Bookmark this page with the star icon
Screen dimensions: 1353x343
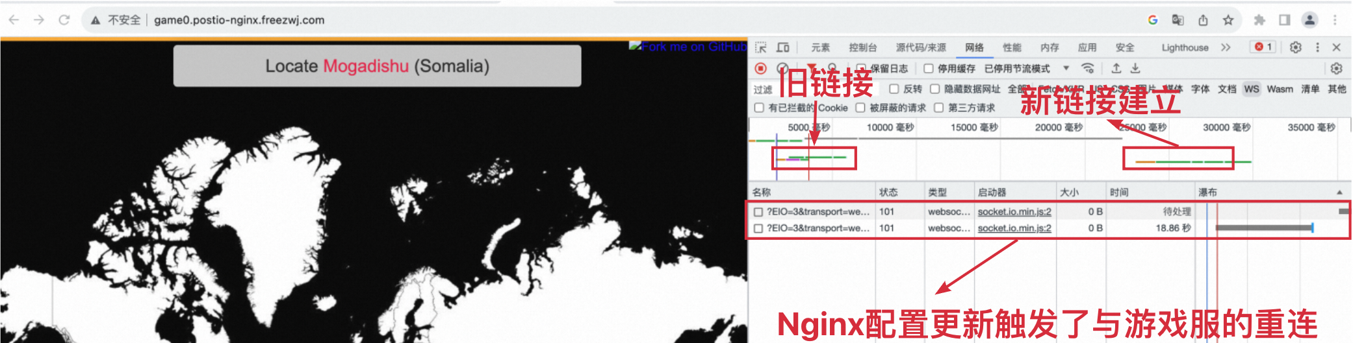click(1228, 20)
